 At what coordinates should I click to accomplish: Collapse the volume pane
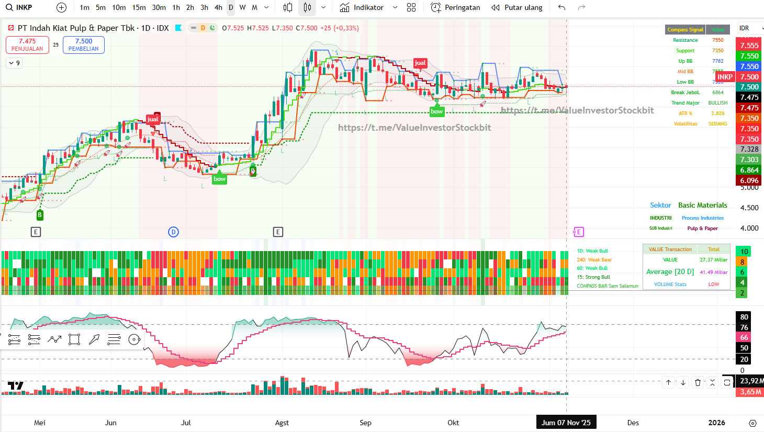click(x=712, y=382)
